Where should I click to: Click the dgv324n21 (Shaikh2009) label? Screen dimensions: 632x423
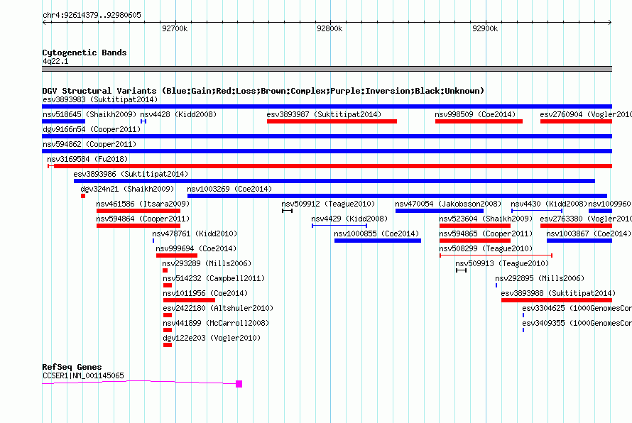[x=127, y=189]
